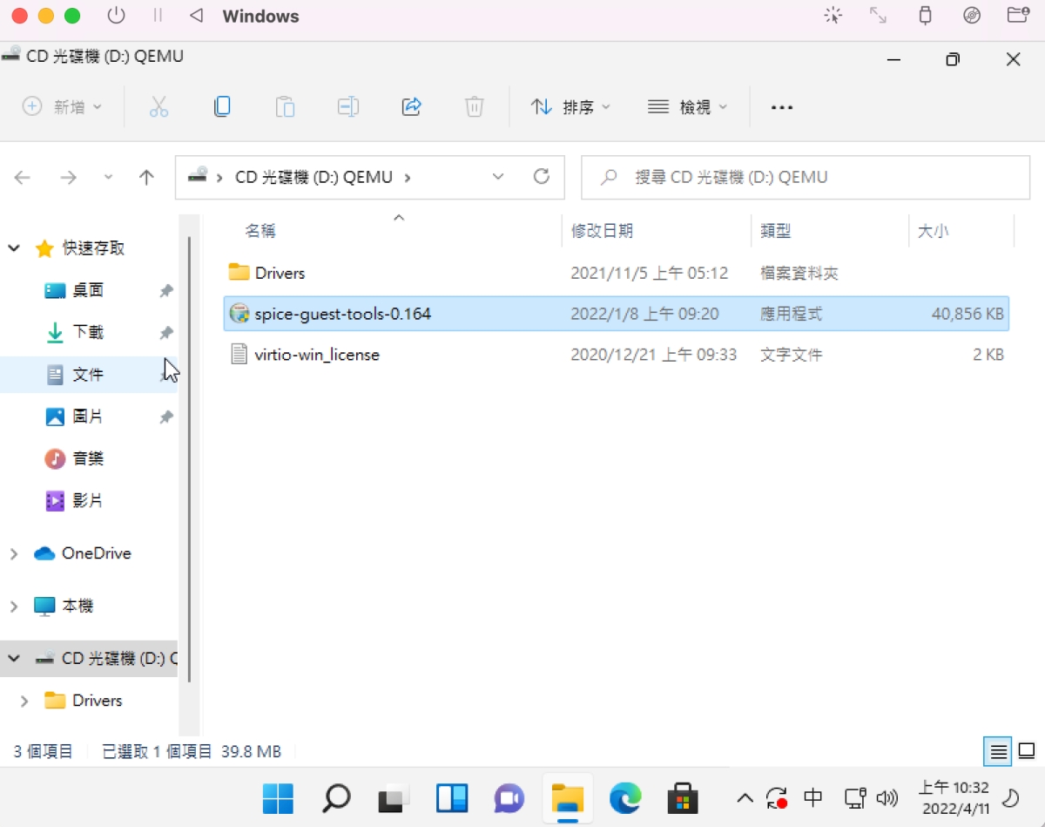Click File Explorer taskbar icon
The height and width of the screenshot is (827, 1045).
(x=568, y=798)
